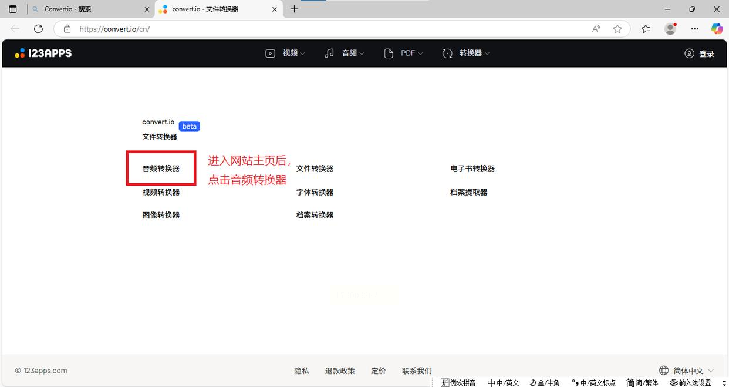
Task: Close the convert.io tab
Action: point(274,9)
